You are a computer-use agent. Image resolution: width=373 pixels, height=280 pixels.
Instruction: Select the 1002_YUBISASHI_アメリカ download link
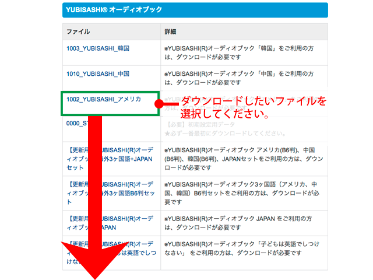click(104, 99)
